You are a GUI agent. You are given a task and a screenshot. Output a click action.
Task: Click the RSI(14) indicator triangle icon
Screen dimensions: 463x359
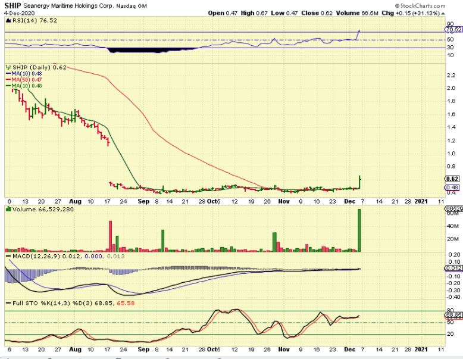(7, 20)
